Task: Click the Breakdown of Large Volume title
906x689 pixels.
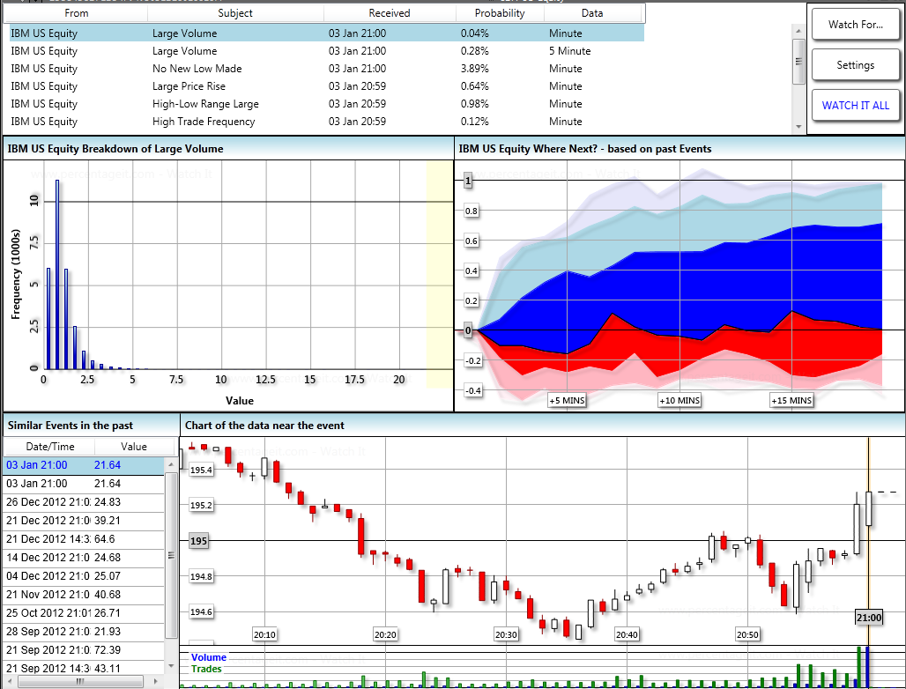Action: (x=115, y=148)
